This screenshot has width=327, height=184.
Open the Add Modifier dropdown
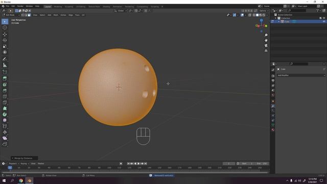click(301, 75)
